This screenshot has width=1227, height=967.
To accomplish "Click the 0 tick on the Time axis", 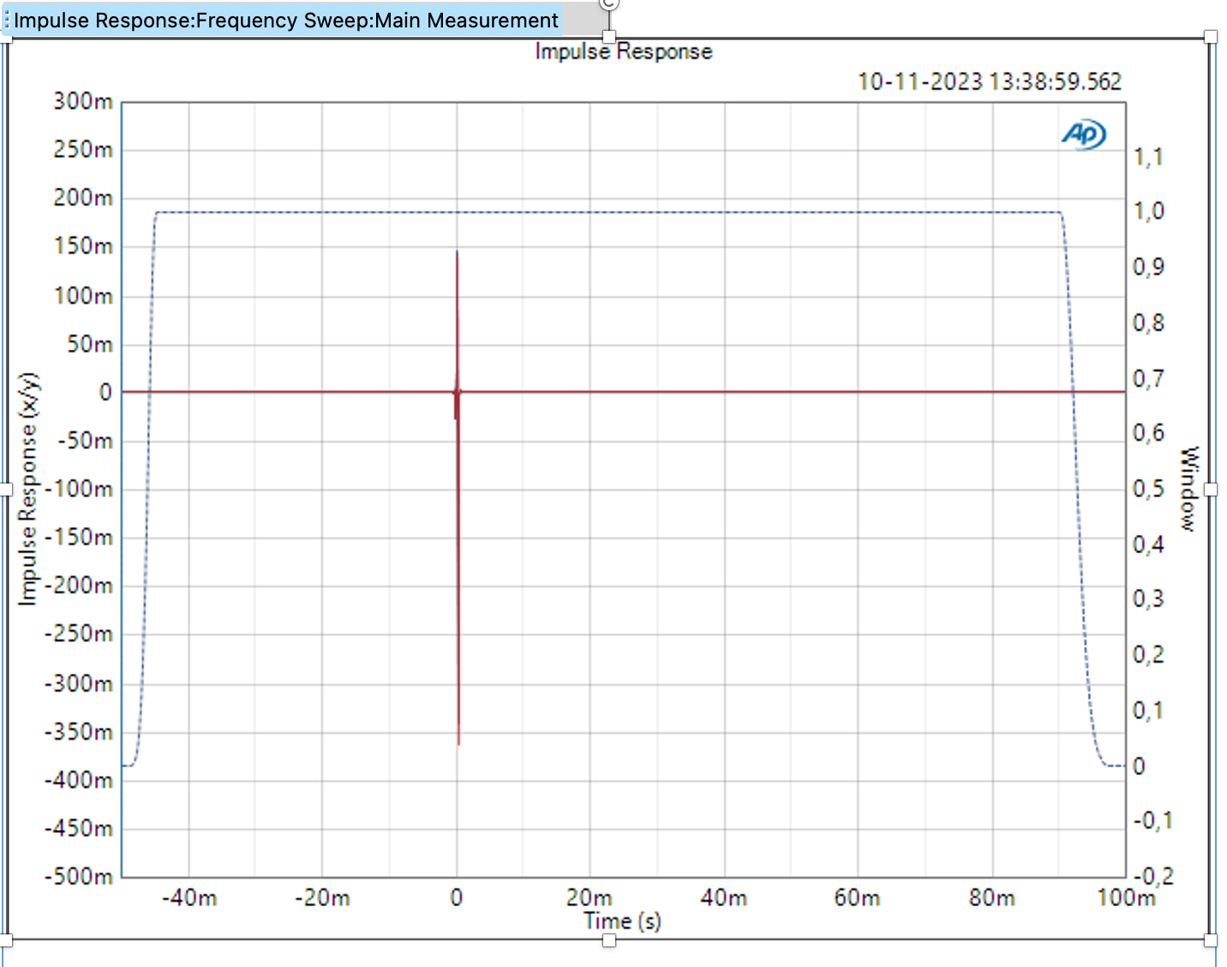I will [457, 898].
